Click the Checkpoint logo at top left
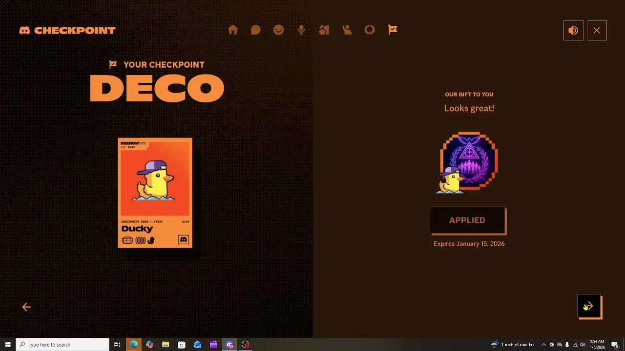This screenshot has width=625, height=351. click(x=67, y=30)
